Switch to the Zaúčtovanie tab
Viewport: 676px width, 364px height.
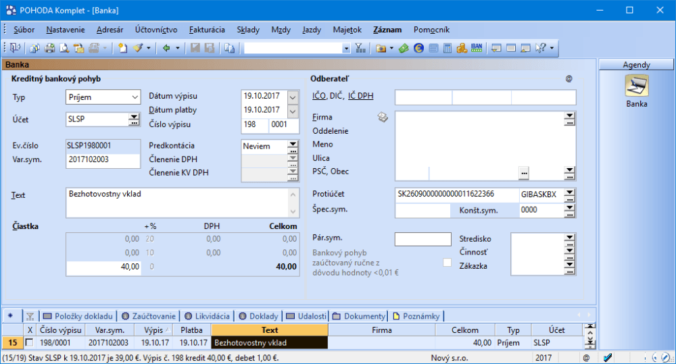[149, 316]
